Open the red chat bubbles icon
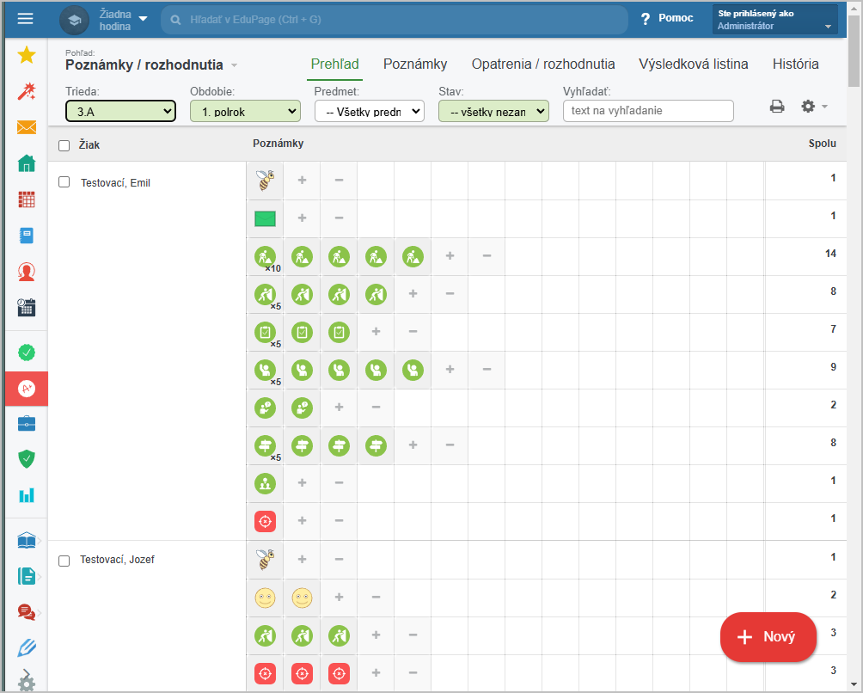 27,612
